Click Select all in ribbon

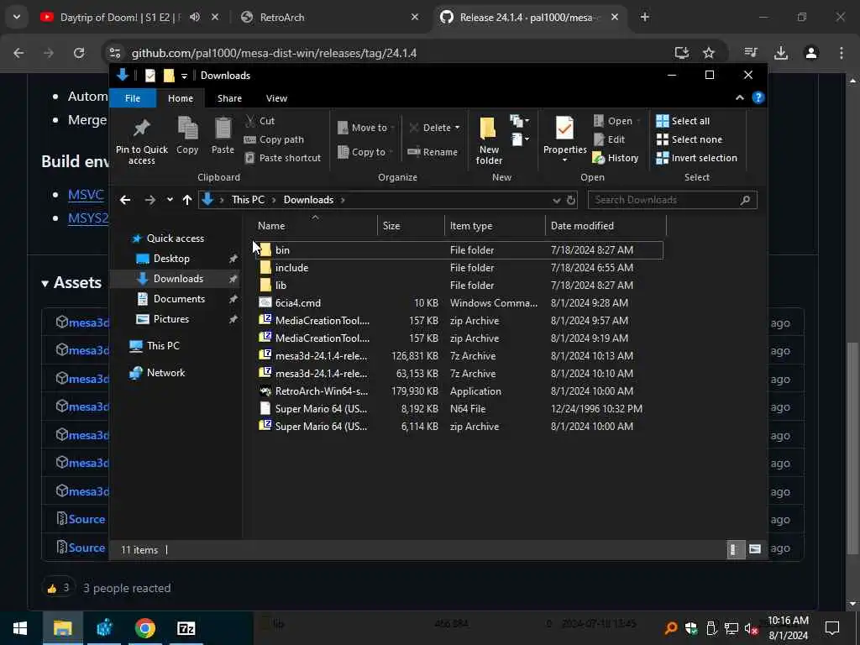pos(683,121)
